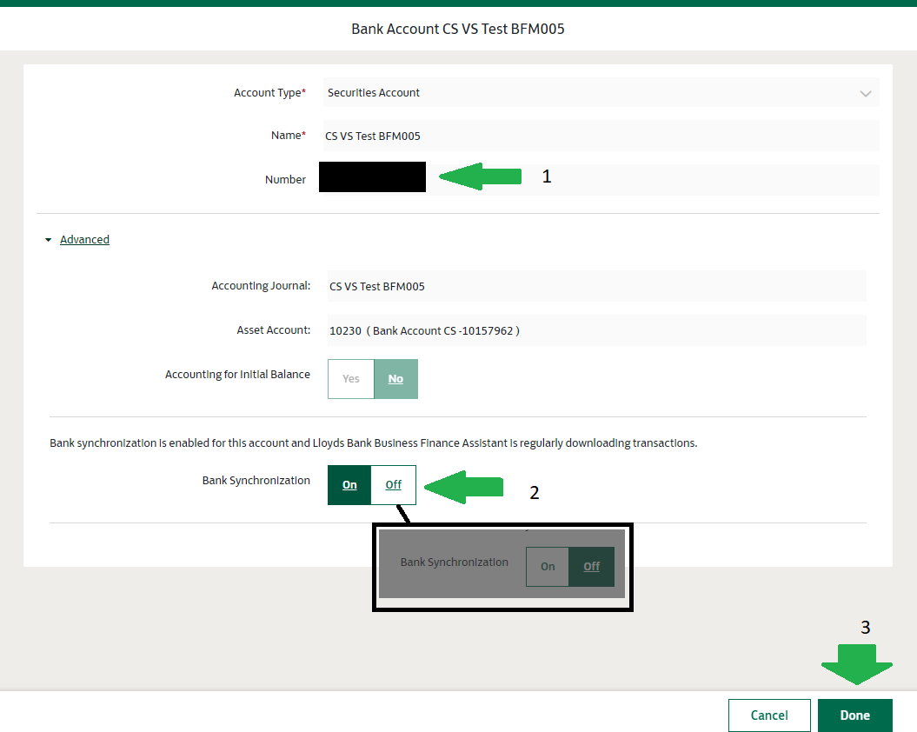Click green arrow beside Bank Synchronization toggle

tap(463, 488)
